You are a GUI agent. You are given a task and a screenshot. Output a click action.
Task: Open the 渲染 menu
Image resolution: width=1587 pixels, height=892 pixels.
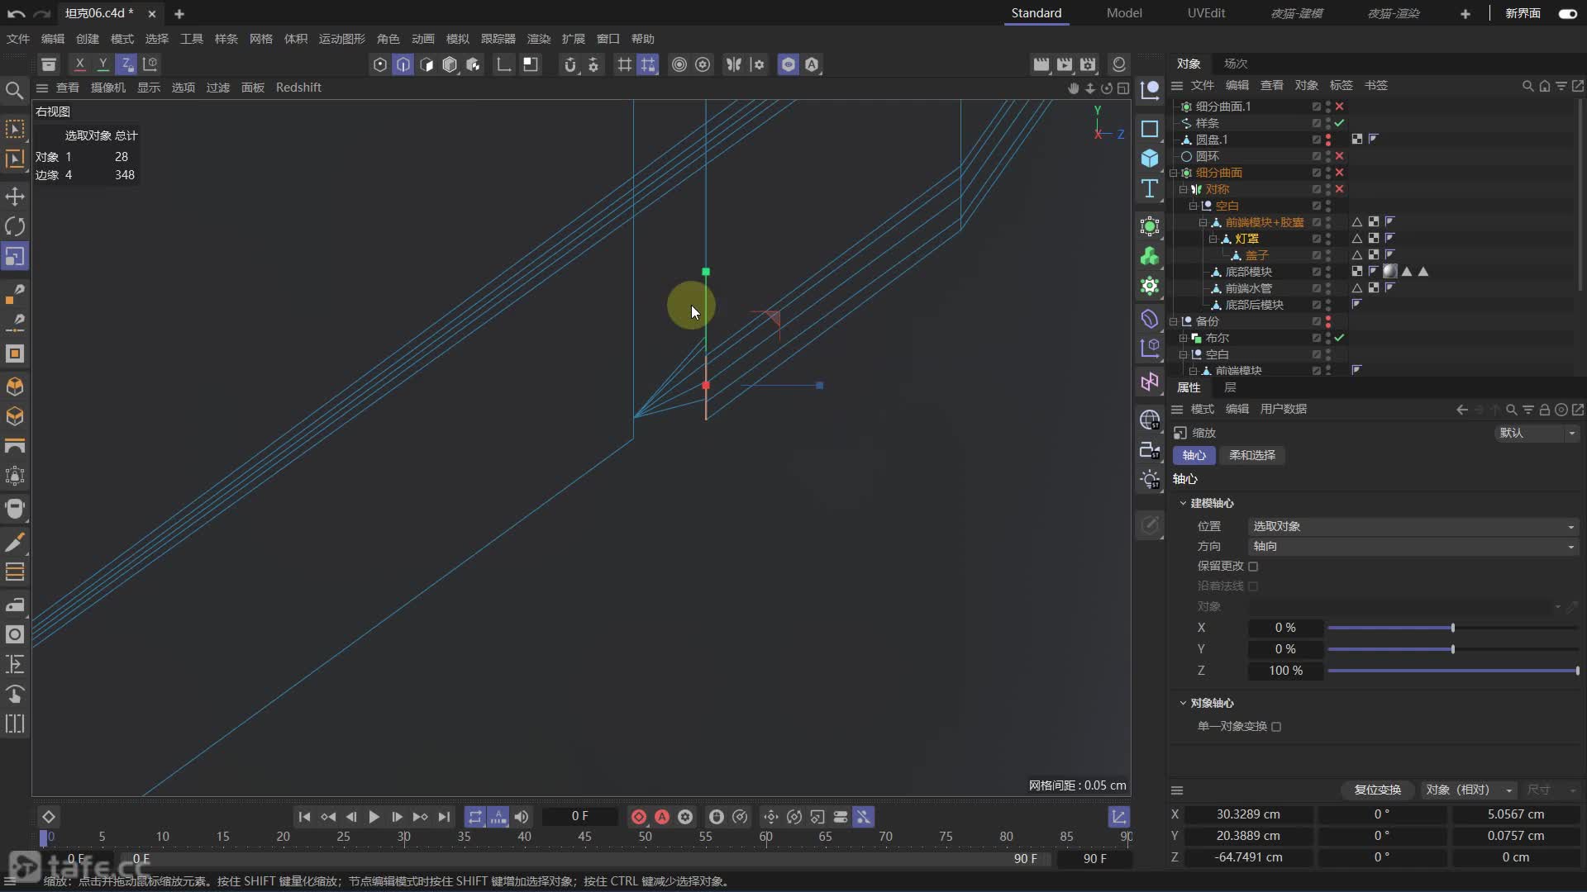tap(539, 39)
